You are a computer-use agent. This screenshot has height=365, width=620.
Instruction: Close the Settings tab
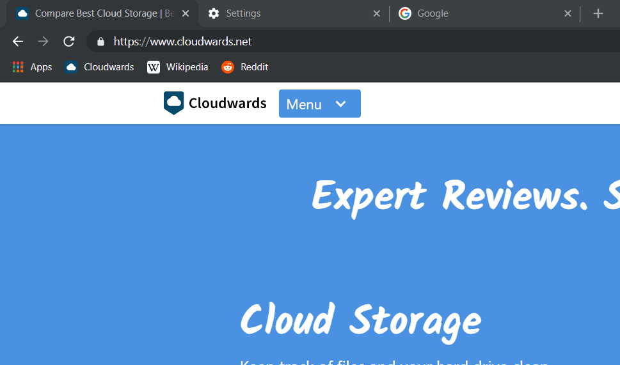coord(376,13)
